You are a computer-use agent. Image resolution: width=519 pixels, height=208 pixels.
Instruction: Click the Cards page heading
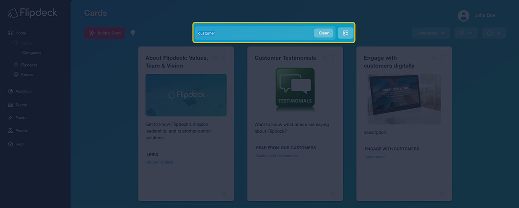pyautogui.click(x=96, y=13)
